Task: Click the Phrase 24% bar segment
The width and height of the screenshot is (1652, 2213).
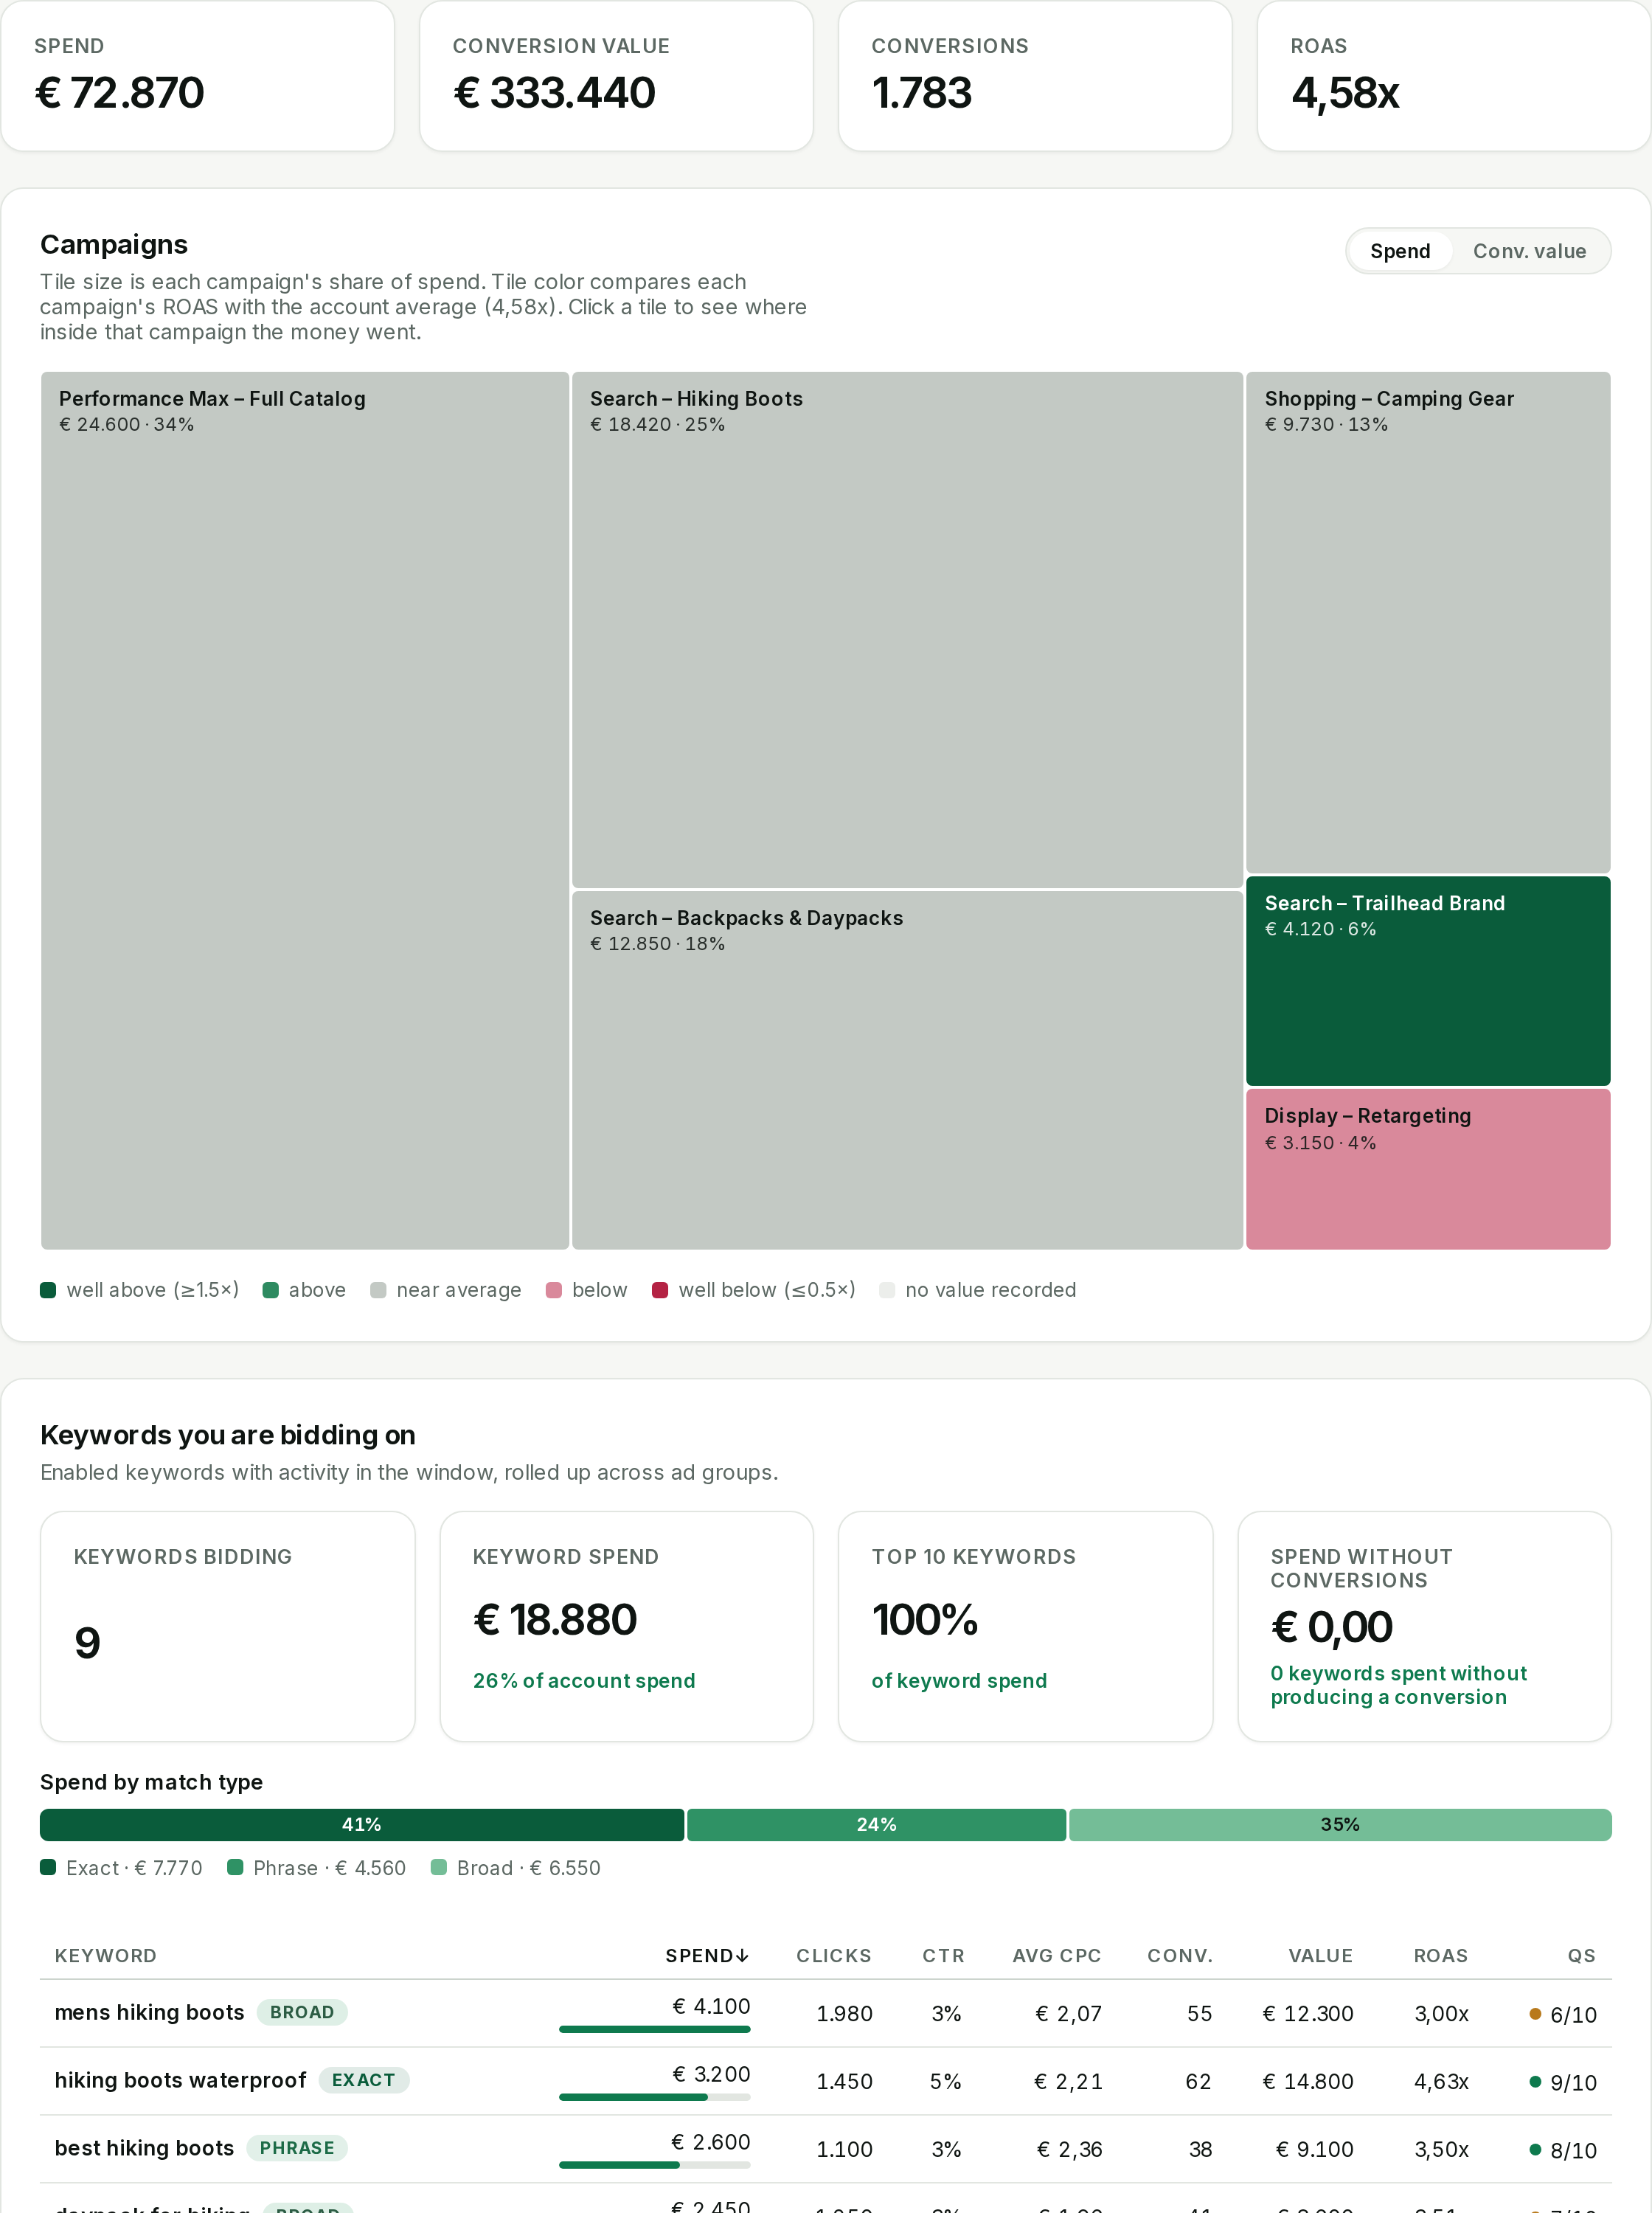Action: pyautogui.click(x=876, y=1825)
